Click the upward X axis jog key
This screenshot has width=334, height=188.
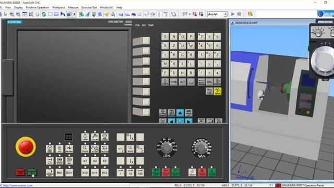(x=130, y=137)
